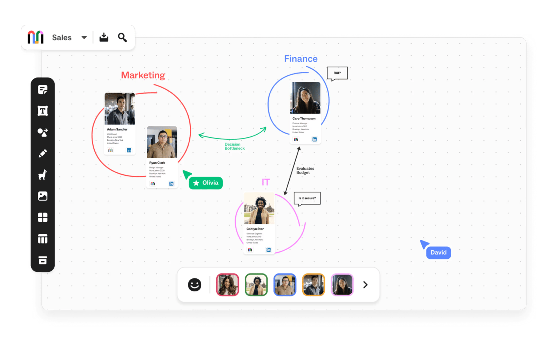Viewport: 547px width, 338px height.
Task: Select the Text tool in sidebar
Action: click(42, 111)
